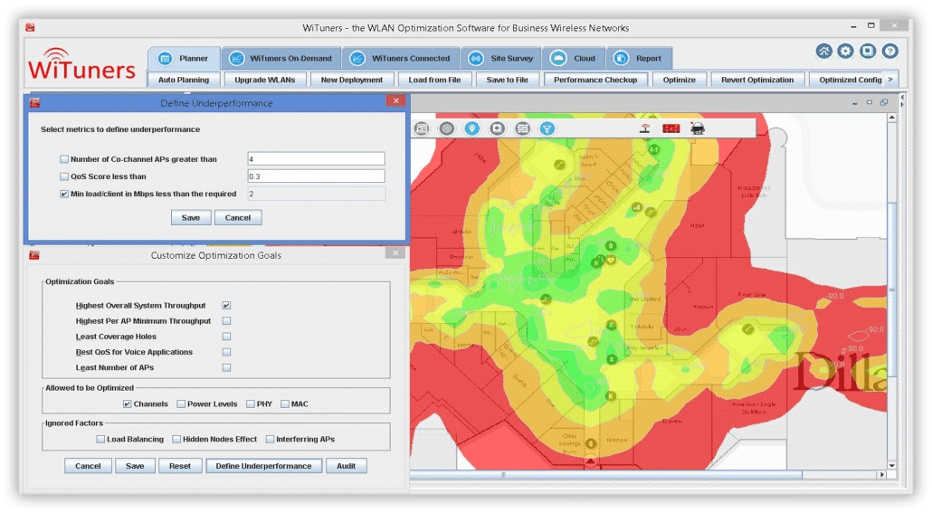Check Interfering APs ignored factor
The height and width of the screenshot is (513, 932).
[x=270, y=440]
